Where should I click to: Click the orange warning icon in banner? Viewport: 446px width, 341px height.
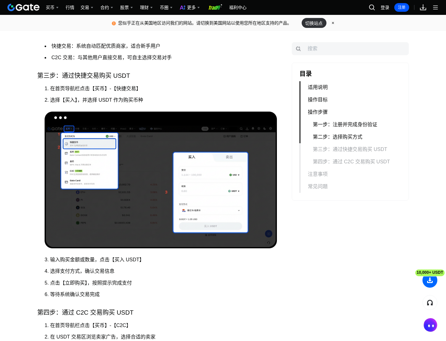[x=114, y=23]
